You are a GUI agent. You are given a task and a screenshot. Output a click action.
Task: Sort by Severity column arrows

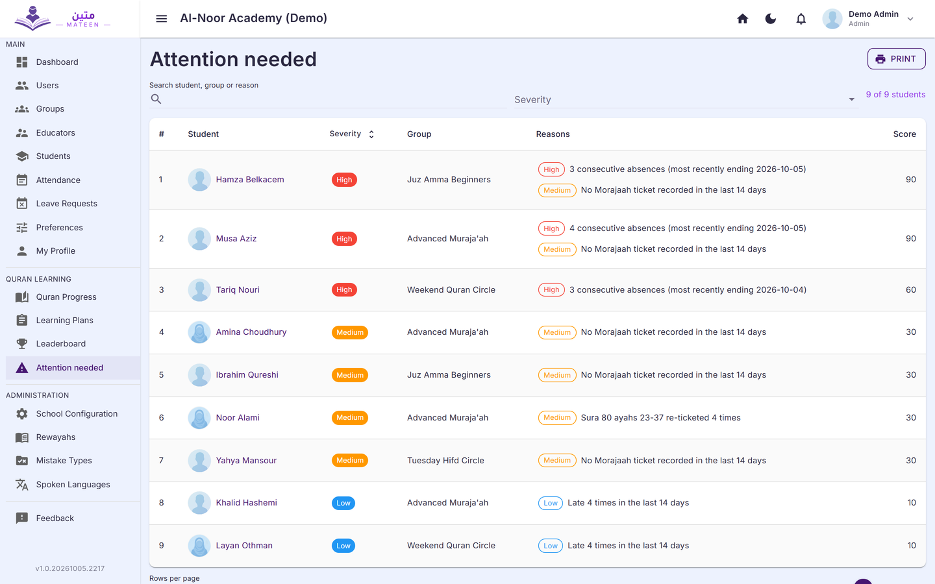(x=371, y=134)
